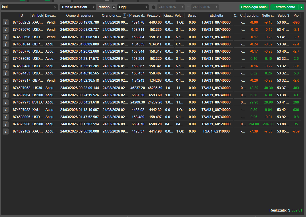Open info for US500 trade 874823906
The height and width of the screenshot is (217, 306).
pyautogui.click(x=5, y=124)
